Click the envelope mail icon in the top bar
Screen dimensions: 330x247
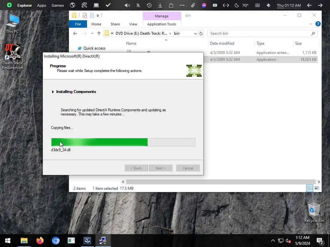[x=257, y=5]
